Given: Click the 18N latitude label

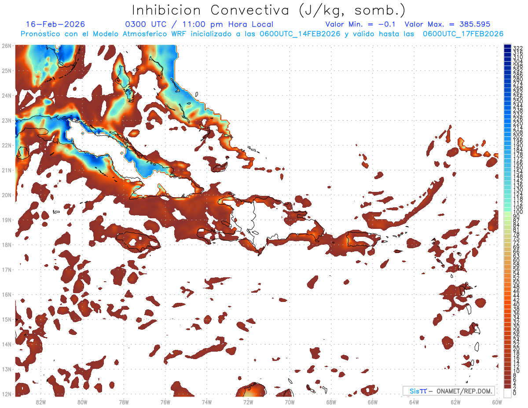Looking at the screenshot, I should [7, 245].
